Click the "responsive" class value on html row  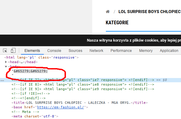pos(64,57)
